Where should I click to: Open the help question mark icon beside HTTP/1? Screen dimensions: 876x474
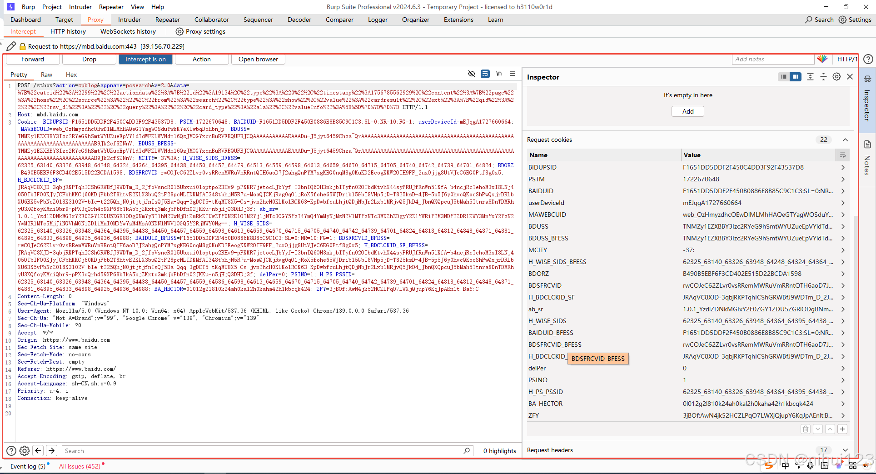tap(868, 59)
